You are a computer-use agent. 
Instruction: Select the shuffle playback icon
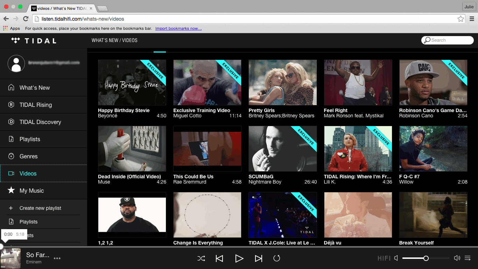201,258
